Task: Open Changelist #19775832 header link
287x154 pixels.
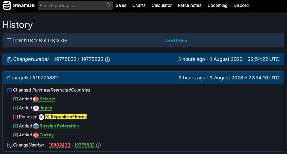Action: (x=33, y=78)
